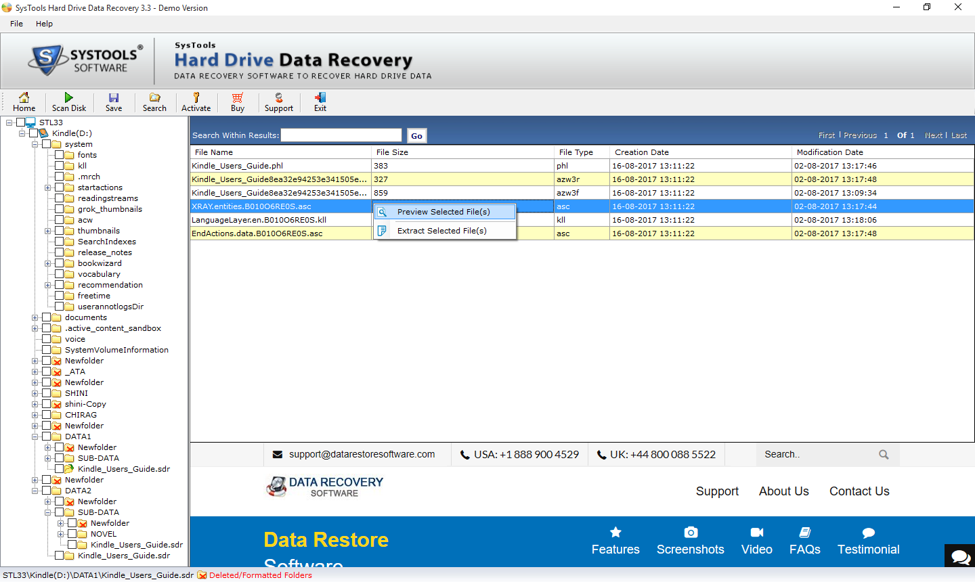Screen dimensions: 975x582
Task: Open the Testimonial speech bubble icon
Action: [x=869, y=533]
